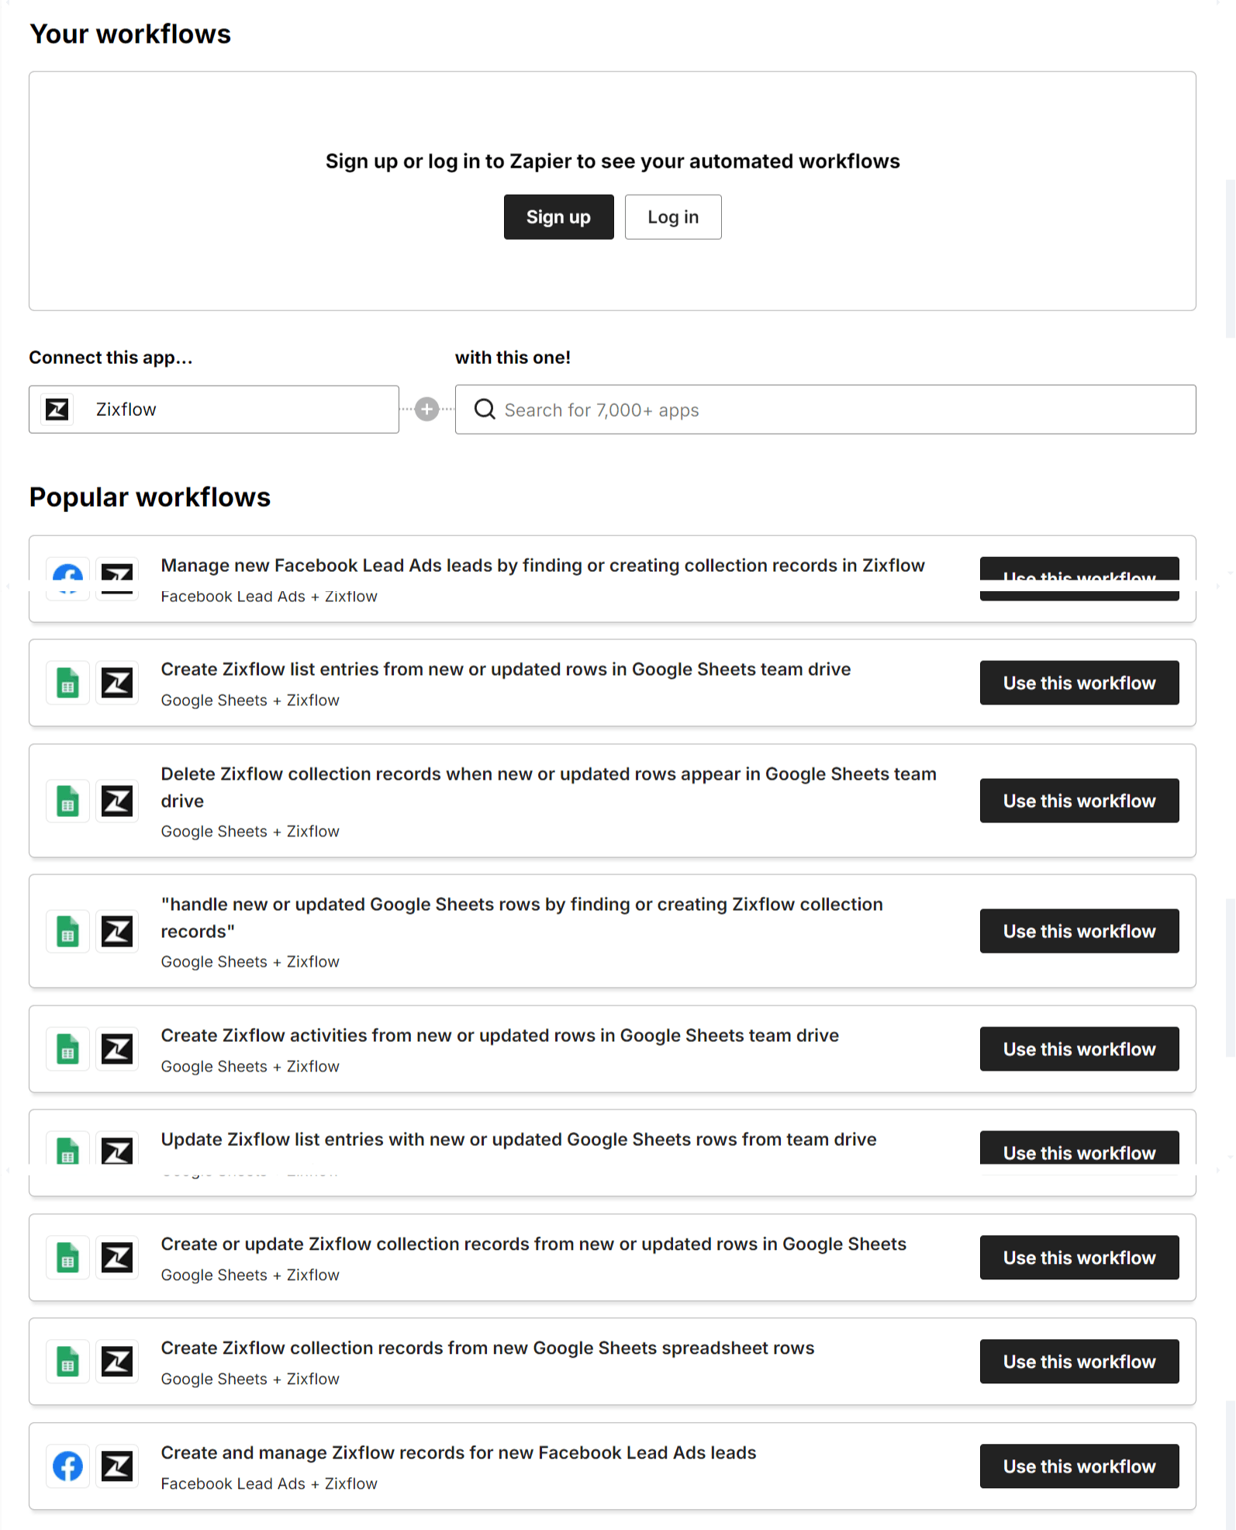1236x1530 pixels.
Task: Click Zixflow icon in spreadsheet rows workflow
Action: tap(117, 1362)
